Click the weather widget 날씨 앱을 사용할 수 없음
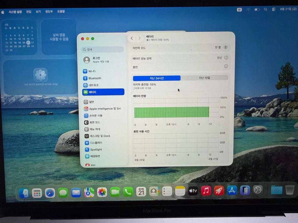 [x=59, y=37]
